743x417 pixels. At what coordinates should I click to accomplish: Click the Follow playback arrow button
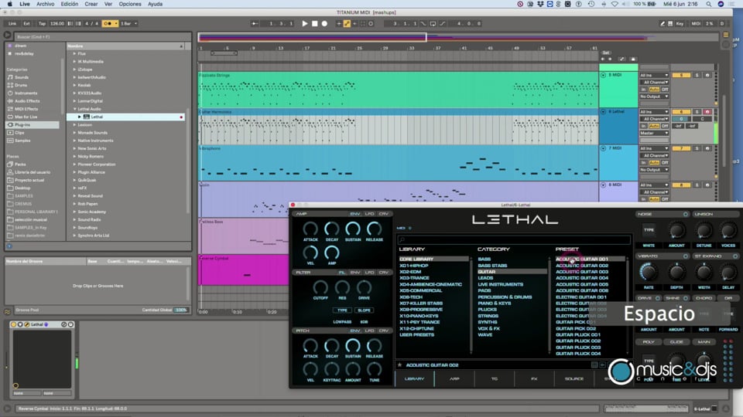[x=255, y=23]
